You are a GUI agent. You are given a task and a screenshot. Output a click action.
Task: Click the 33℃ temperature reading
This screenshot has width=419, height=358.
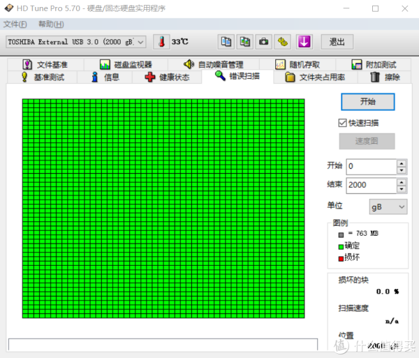tap(180, 42)
